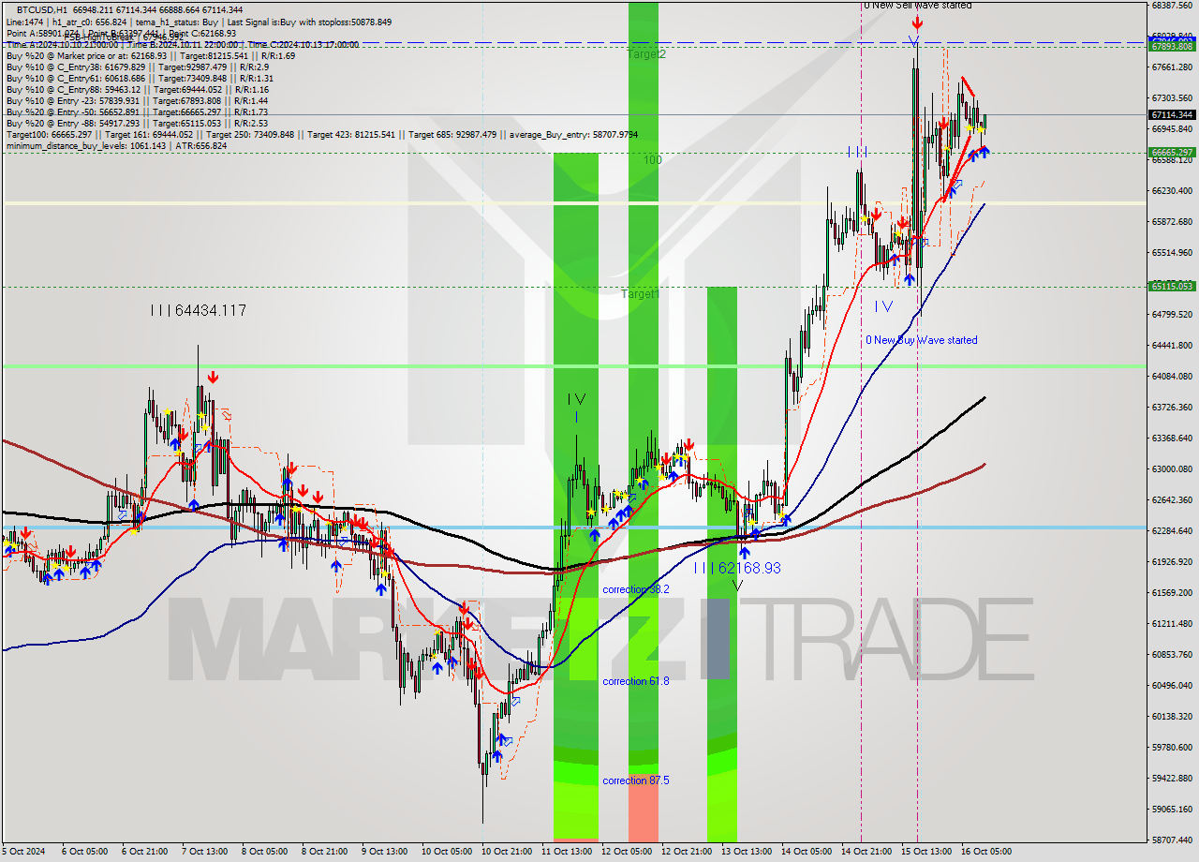
Task: Click the green price tag 65115.053
Action: click(x=1172, y=286)
